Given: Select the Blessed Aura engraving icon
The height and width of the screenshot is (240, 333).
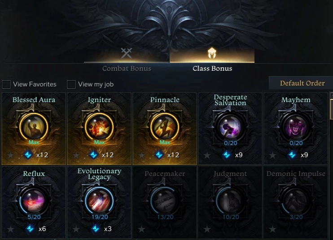Looking at the screenshot, I should (34, 127).
